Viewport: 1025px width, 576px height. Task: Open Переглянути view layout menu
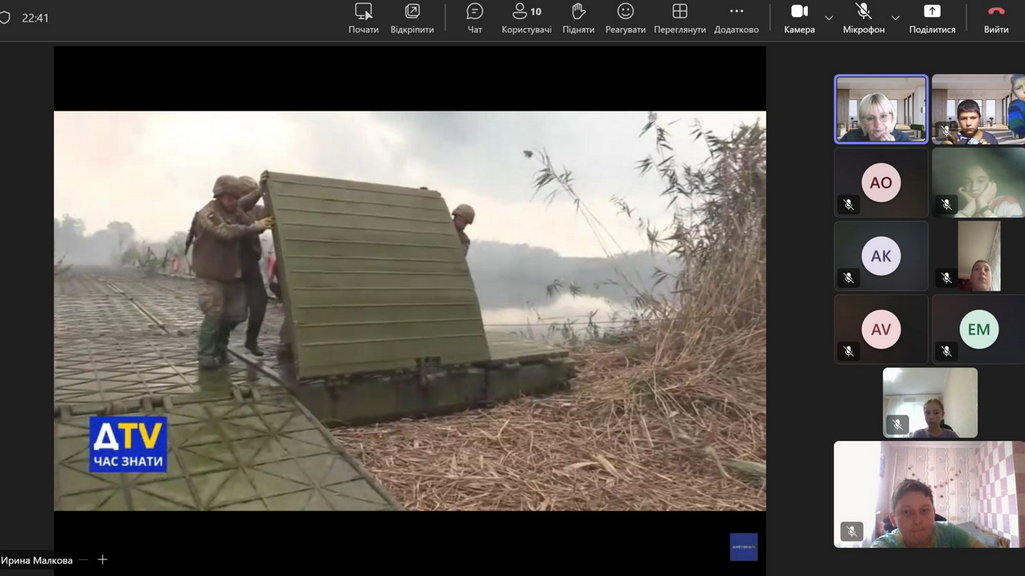[679, 19]
